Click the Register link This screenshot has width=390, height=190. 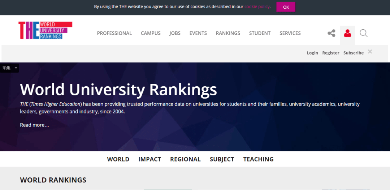(331, 53)
